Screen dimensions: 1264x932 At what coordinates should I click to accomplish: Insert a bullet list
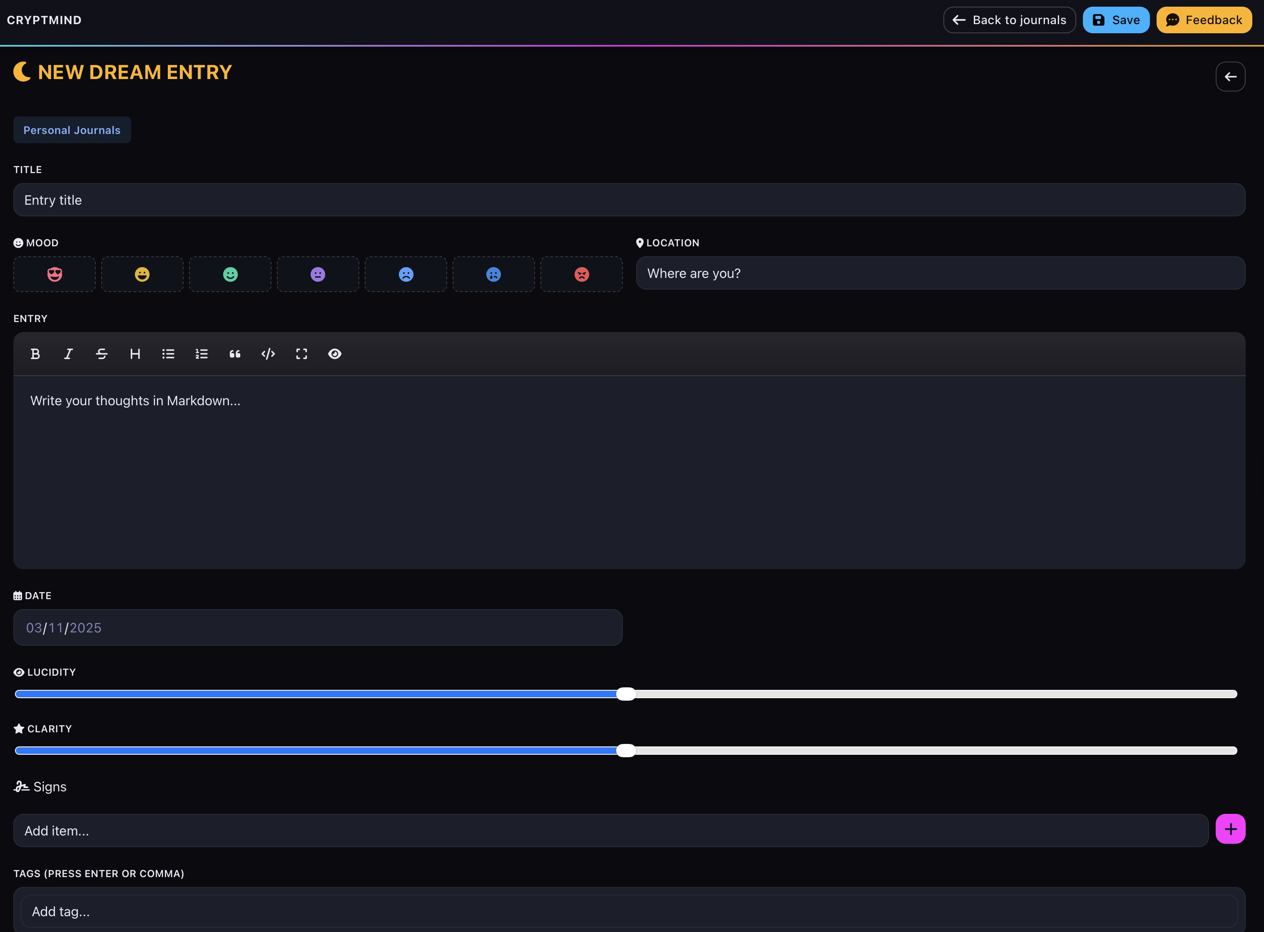(x=168, y=354)
